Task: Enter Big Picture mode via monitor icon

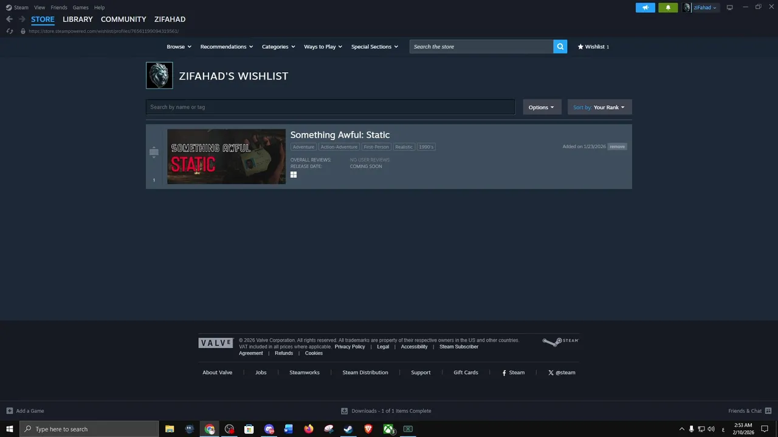Action: click(730, 7)
